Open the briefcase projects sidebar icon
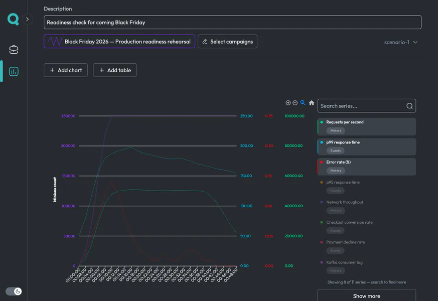 tap(14, 50)
